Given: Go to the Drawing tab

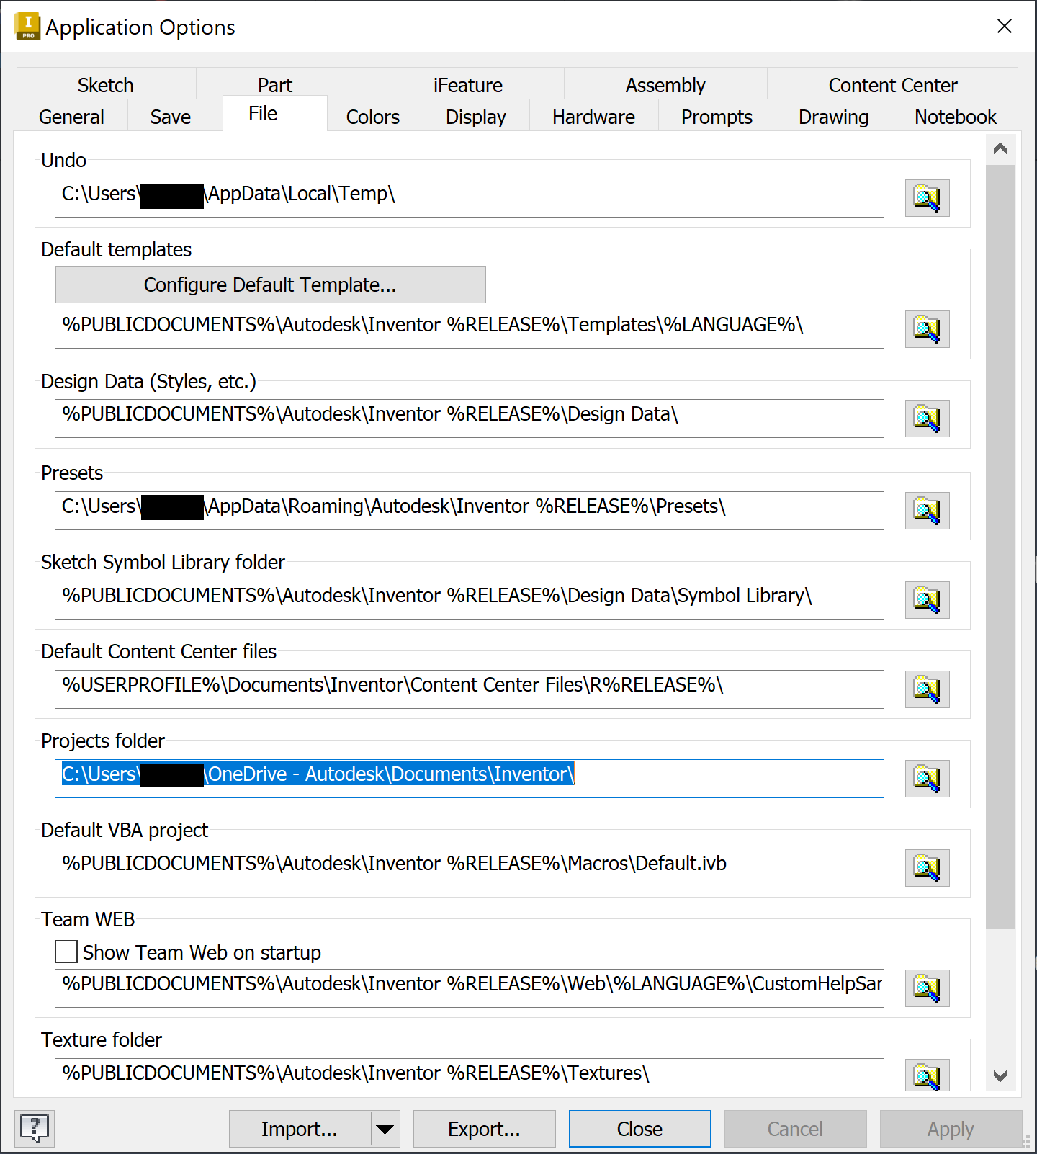Looking at the screenshot, I should [x=834, y=117].
